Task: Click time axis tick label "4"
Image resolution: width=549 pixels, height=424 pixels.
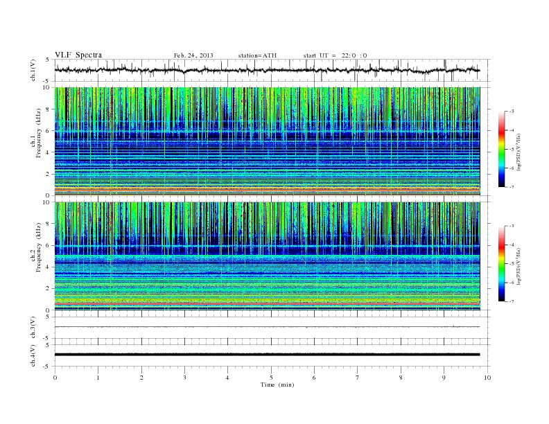Action: coord(227,378)
